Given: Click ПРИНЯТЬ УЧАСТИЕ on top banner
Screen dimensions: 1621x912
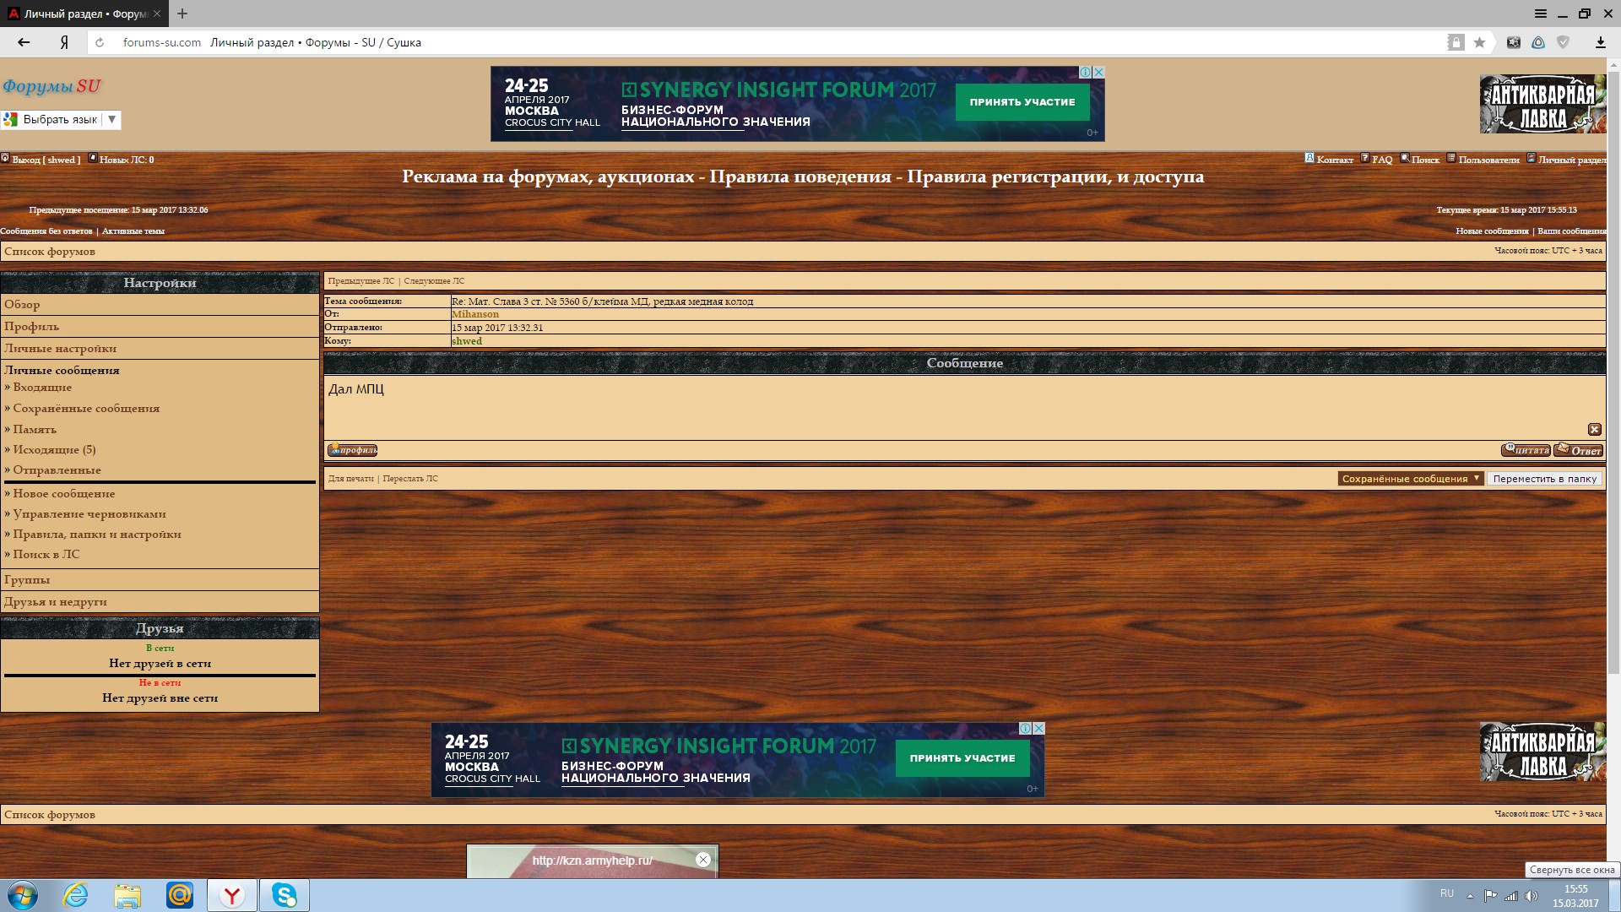Looking at the screenshot, I should 1022,102.
